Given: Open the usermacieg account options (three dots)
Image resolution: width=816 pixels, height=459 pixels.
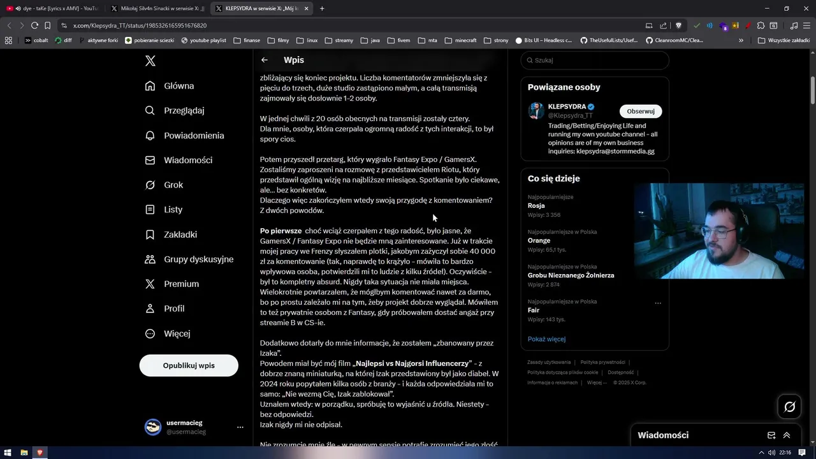Looking at the screenshot, I should point(240,427).
